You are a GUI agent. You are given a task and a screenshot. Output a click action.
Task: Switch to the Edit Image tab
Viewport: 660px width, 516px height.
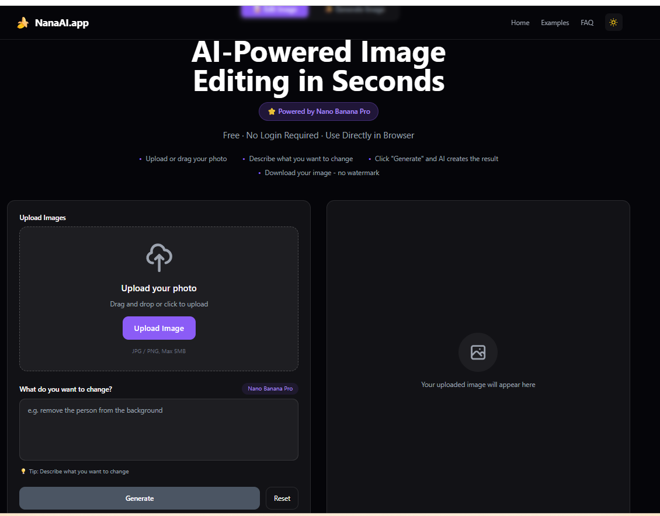[x=275, y=11]
